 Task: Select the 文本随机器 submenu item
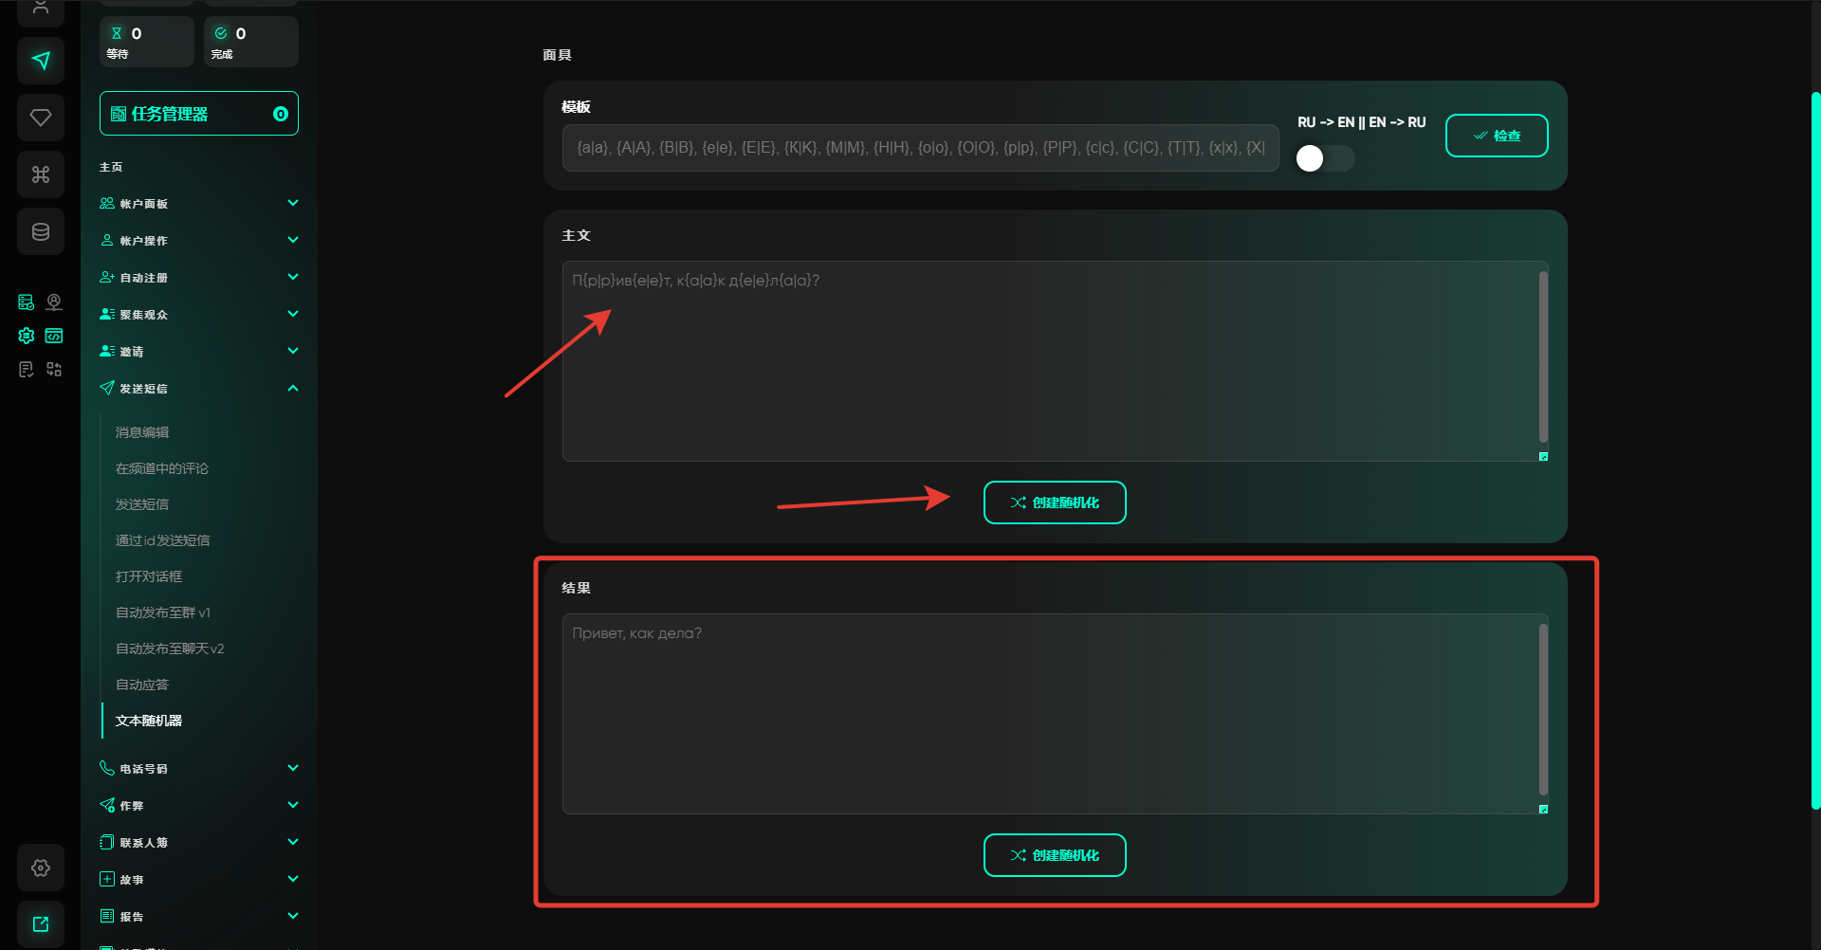pos(149,721)
